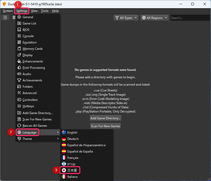Click the Post-Processing icon
211x181 pixels.
19,68
